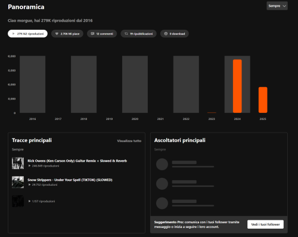Click the 2016 year label on chart axis
Screen dimensions: 298x237
tap(33, 119)
